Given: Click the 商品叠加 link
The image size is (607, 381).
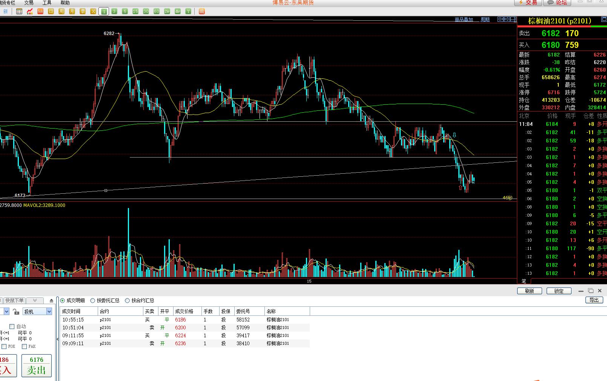Looking at the screenshot, I should 464,20.
